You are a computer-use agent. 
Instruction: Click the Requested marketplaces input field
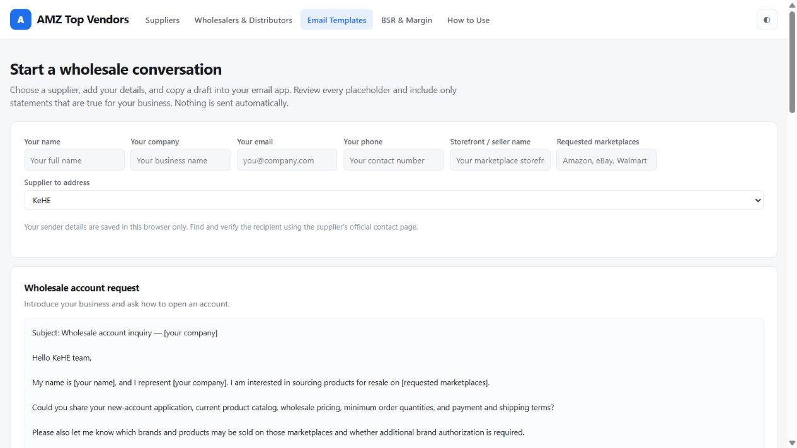point(607,160)
